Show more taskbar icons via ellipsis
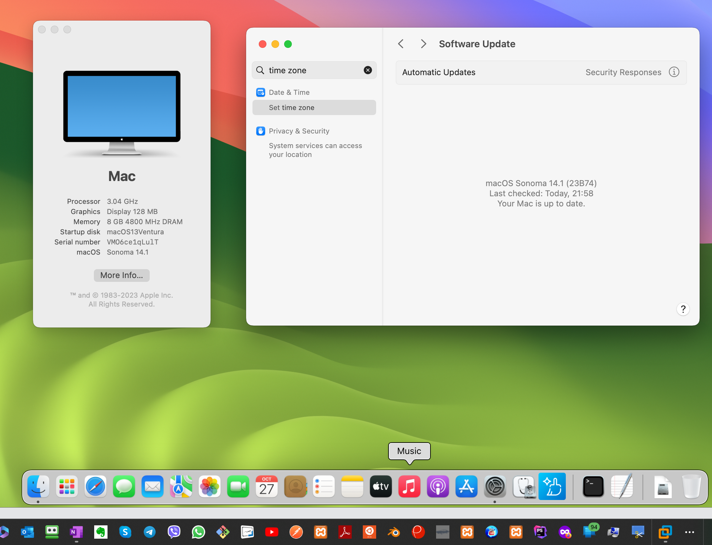712x545 pixels. 689,532
